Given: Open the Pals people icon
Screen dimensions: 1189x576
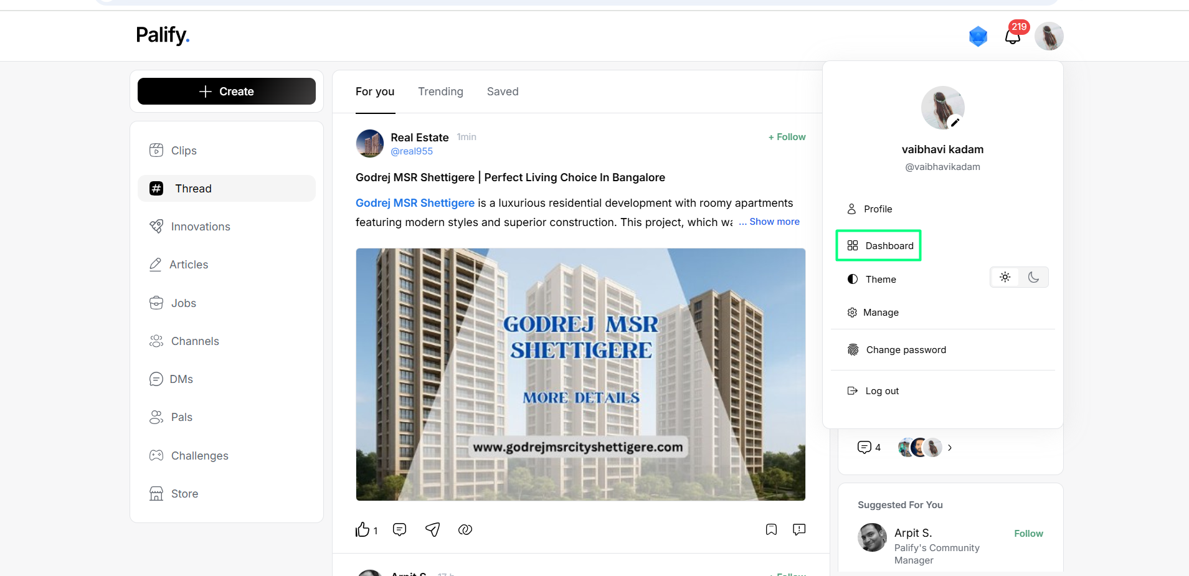Looking at the screenshot, I should coord(156,417).
